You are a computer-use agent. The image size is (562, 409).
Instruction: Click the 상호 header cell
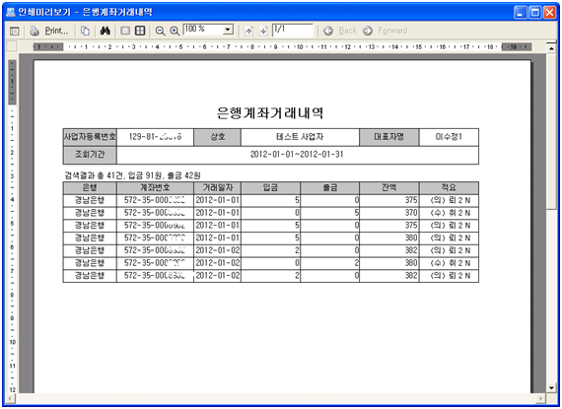point(217,137)
